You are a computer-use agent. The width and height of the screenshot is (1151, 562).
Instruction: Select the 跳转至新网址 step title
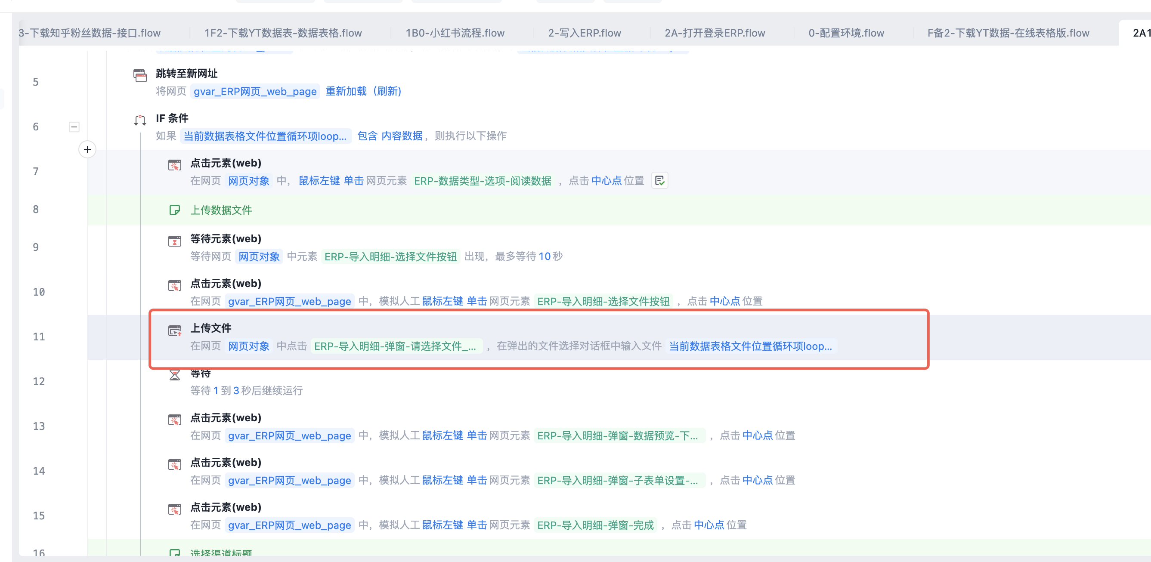(x=187, y=74)
